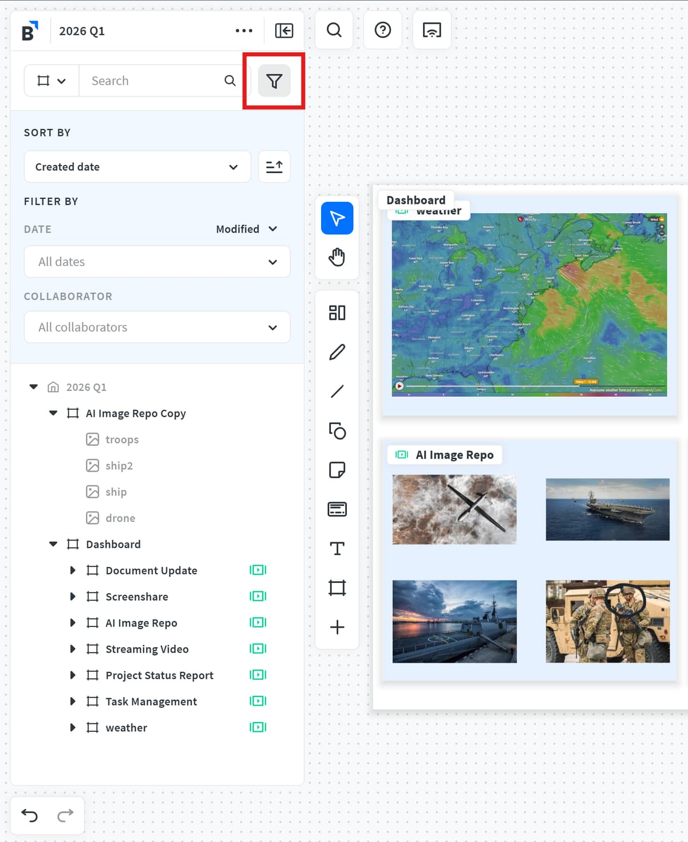
Task: Open the help question mark button
Action: (x=383, y=30)
